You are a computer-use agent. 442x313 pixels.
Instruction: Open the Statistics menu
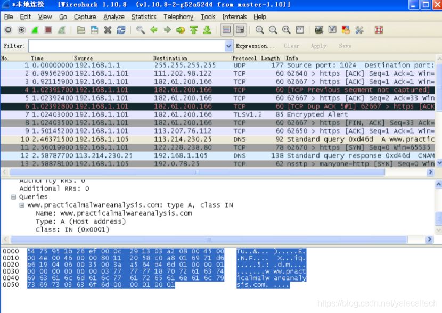click(144, 17)
